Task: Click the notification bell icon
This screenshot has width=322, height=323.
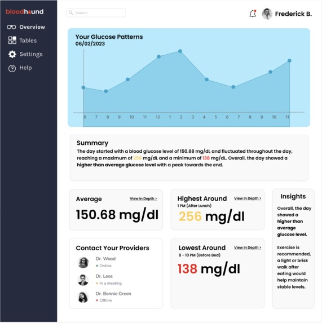Action: coord(253,14)
